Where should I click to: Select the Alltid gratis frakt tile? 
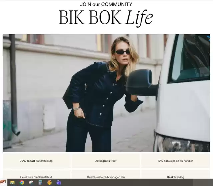[106, 161]
